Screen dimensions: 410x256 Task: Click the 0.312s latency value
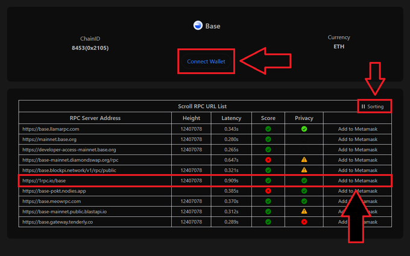(x=231, y=211)
